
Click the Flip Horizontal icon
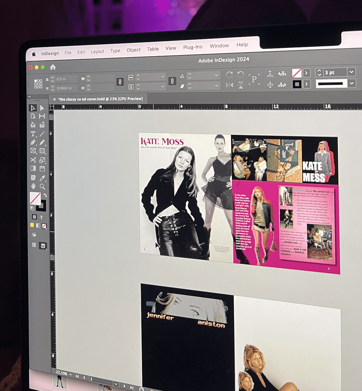point(229,85)
